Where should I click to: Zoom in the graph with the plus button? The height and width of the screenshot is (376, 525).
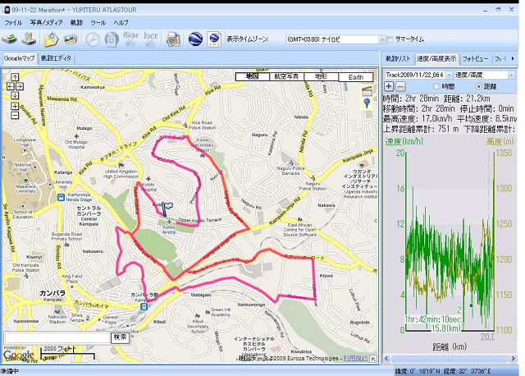click(x=389, y=86)
